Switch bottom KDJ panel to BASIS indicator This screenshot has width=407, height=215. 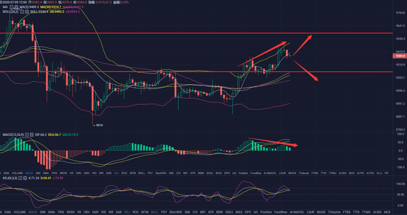321,212
